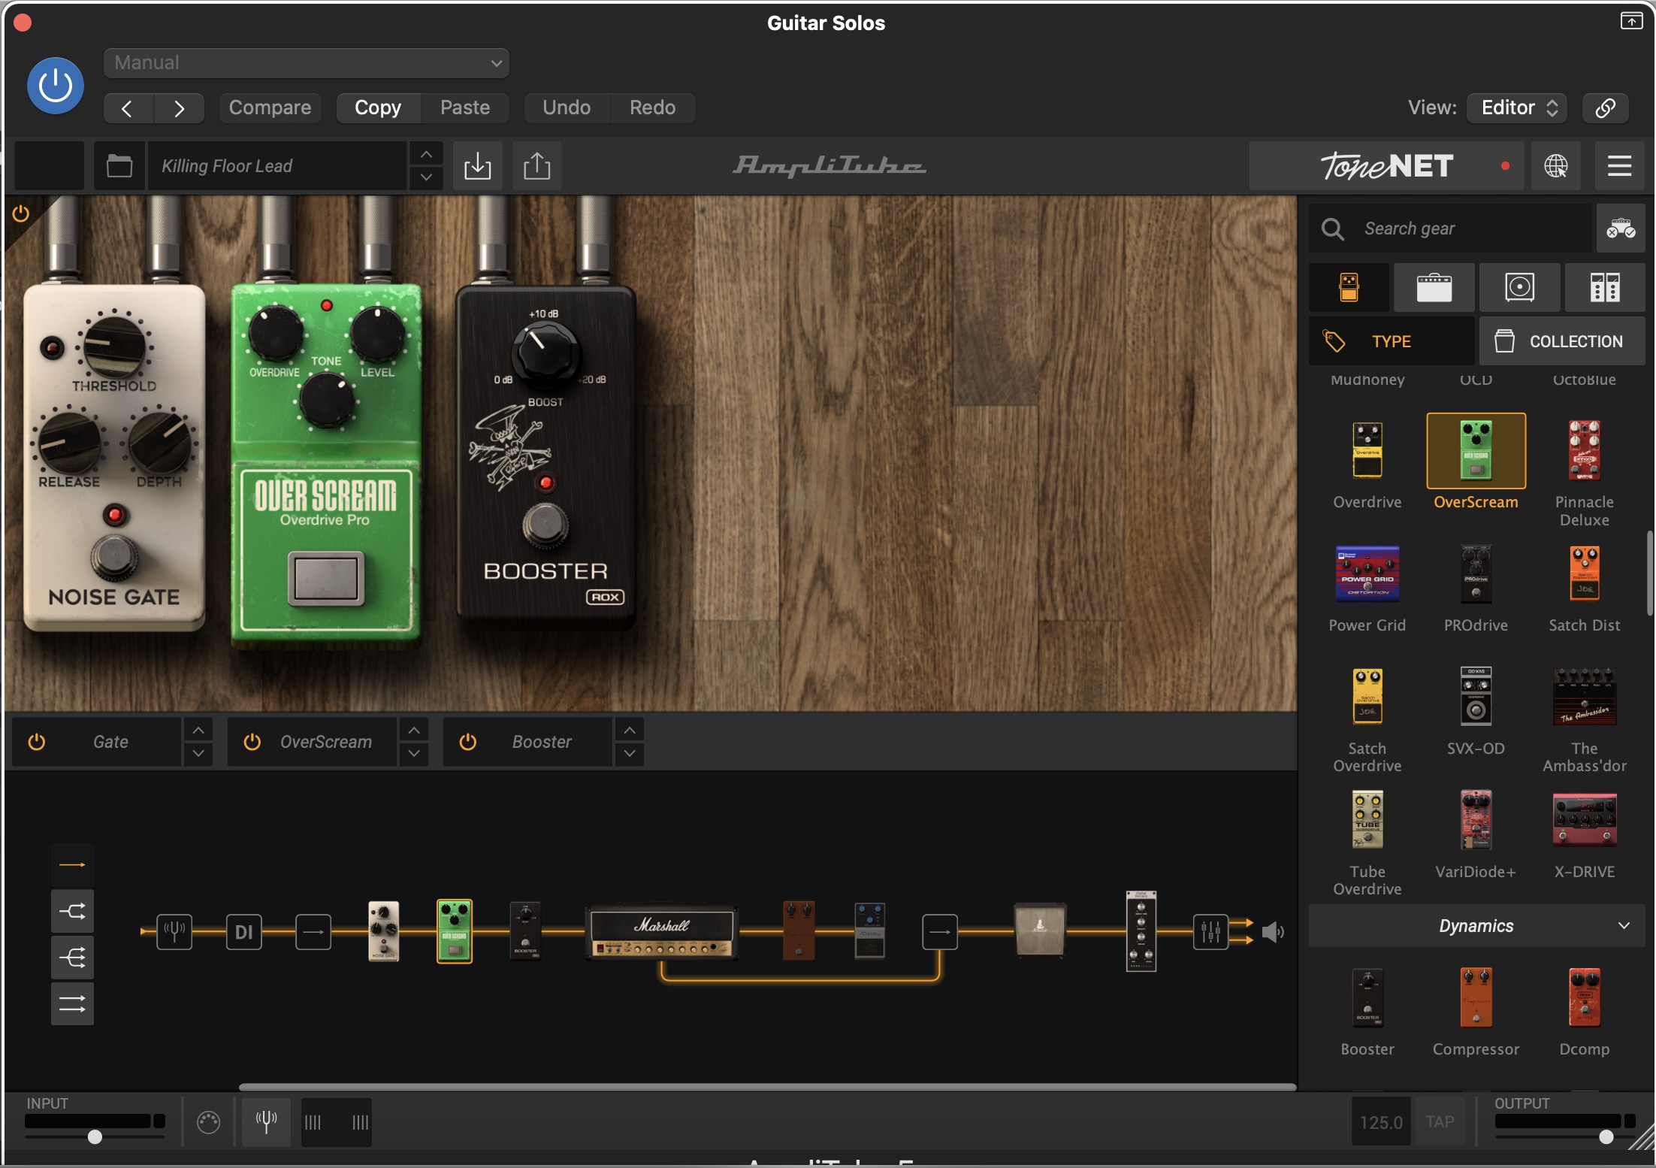Toggle the OverScream slot power button
Viewport: 1656px width, 1168px height.
pos(252,742)
